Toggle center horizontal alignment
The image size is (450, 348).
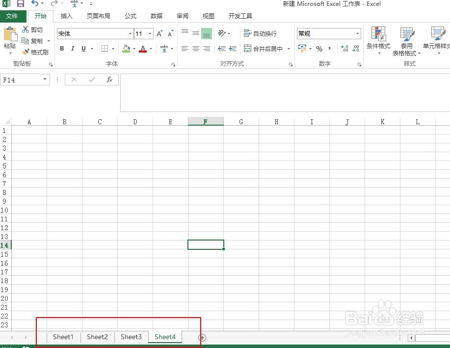(x=196, y=49)
